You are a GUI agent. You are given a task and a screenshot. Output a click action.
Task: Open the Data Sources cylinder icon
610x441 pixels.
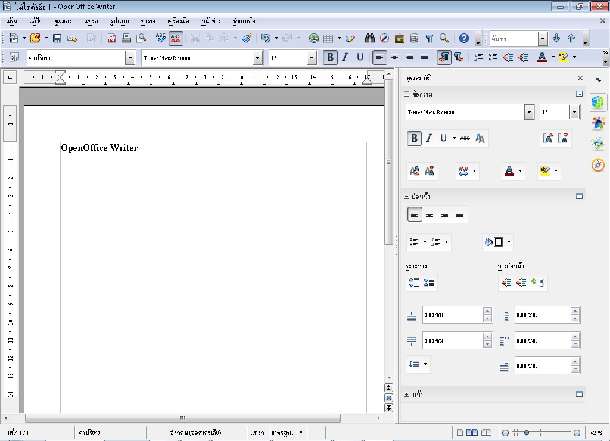pos(415,38)
